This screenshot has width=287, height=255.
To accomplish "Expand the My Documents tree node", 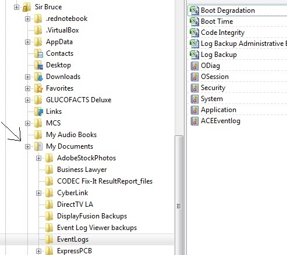I will click(x=27, y=146).
